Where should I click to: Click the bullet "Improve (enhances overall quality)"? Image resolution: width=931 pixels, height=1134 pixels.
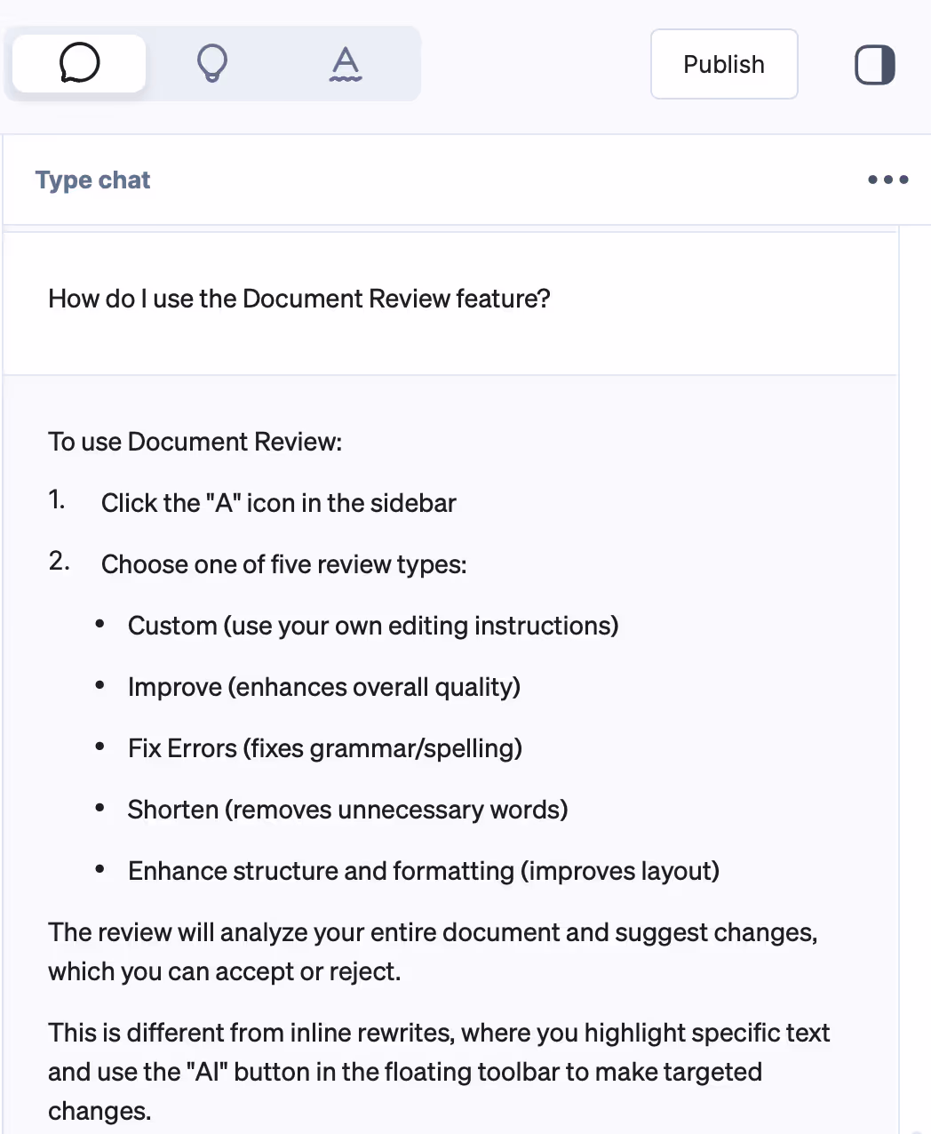pyautogui.click(x=324, y=687)
